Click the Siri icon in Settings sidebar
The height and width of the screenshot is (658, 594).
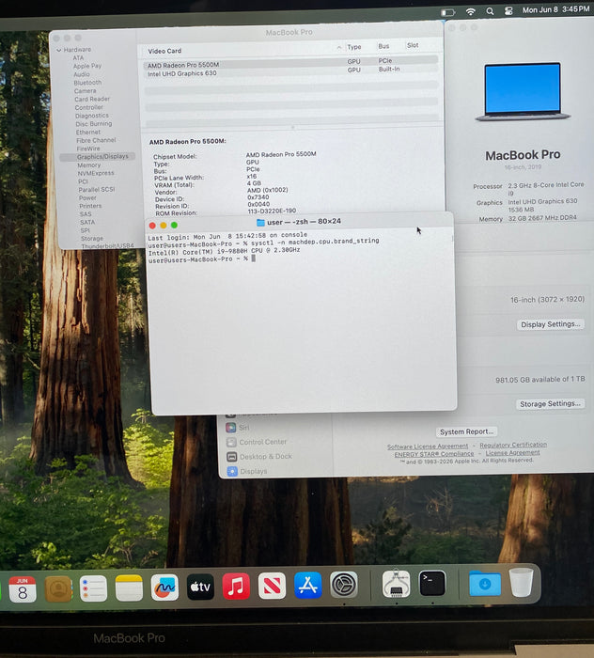click(230, 428)
